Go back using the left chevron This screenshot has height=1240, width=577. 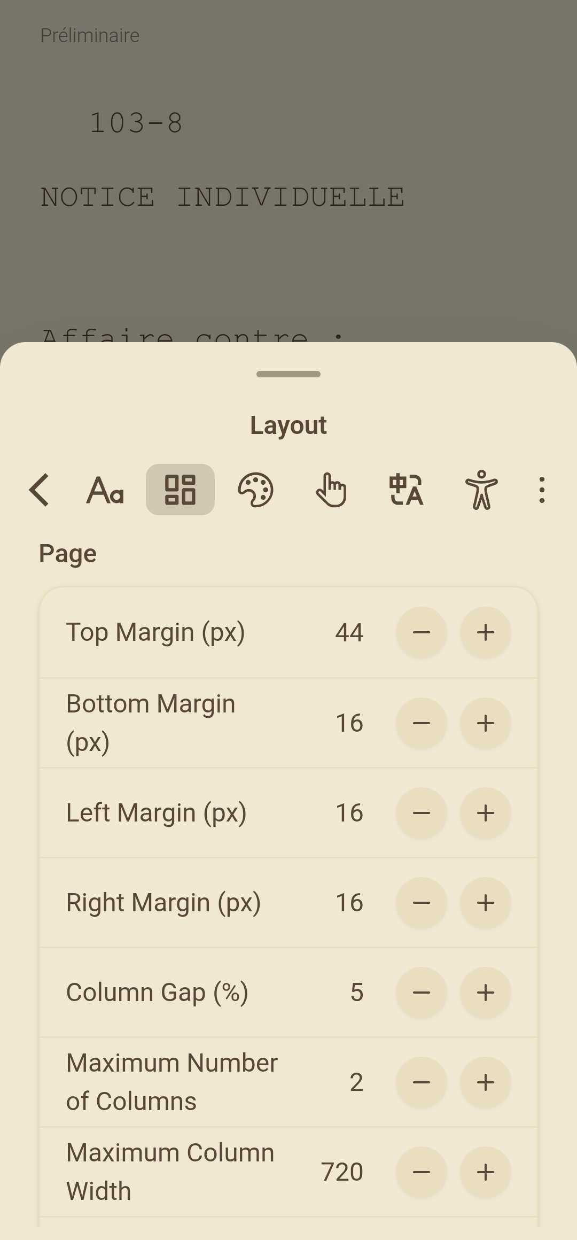pyautogui.click(x=40, y=490)
